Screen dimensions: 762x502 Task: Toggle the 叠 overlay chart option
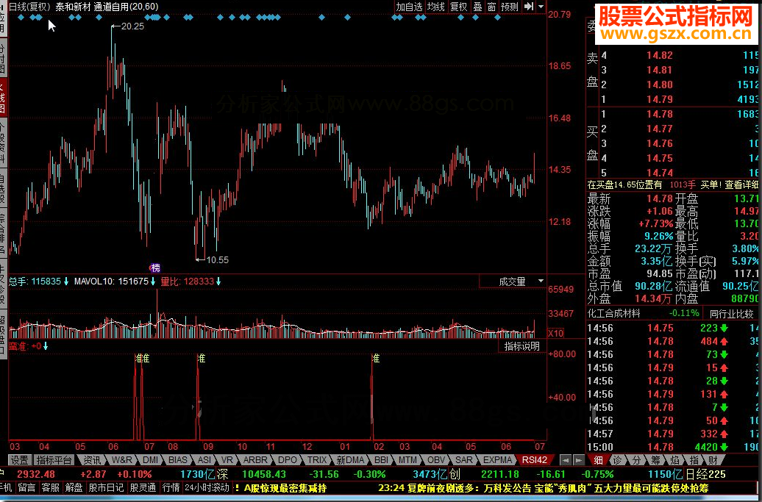(x=477, y=7)
